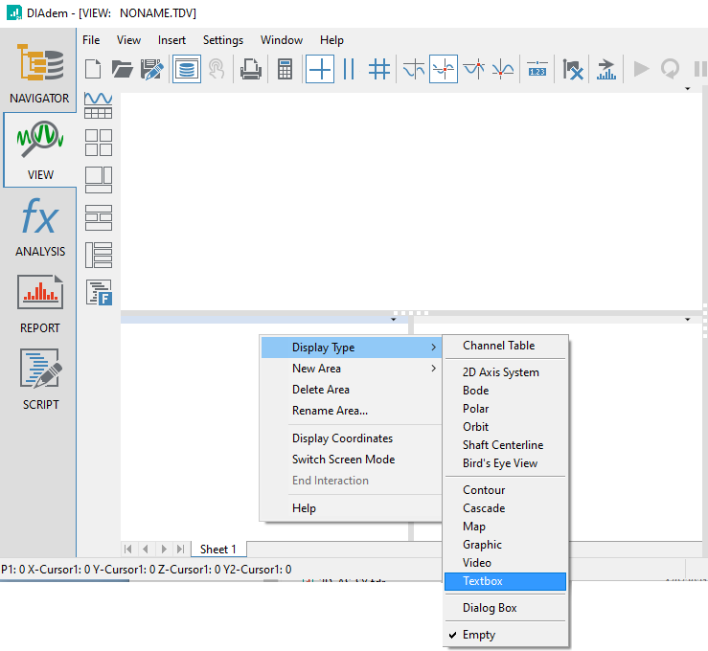The width and height of the screenshot is (708, 651).
Task: Click the print layout icon
Action: 250,69
